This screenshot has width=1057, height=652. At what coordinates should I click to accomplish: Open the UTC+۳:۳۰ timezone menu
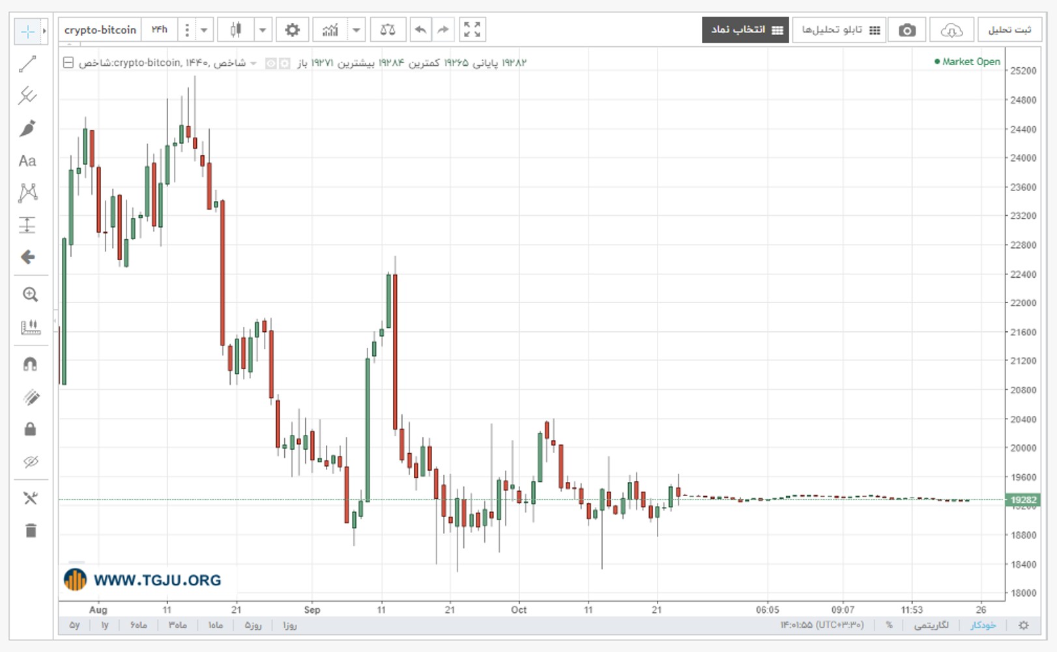tap(822, 625)
